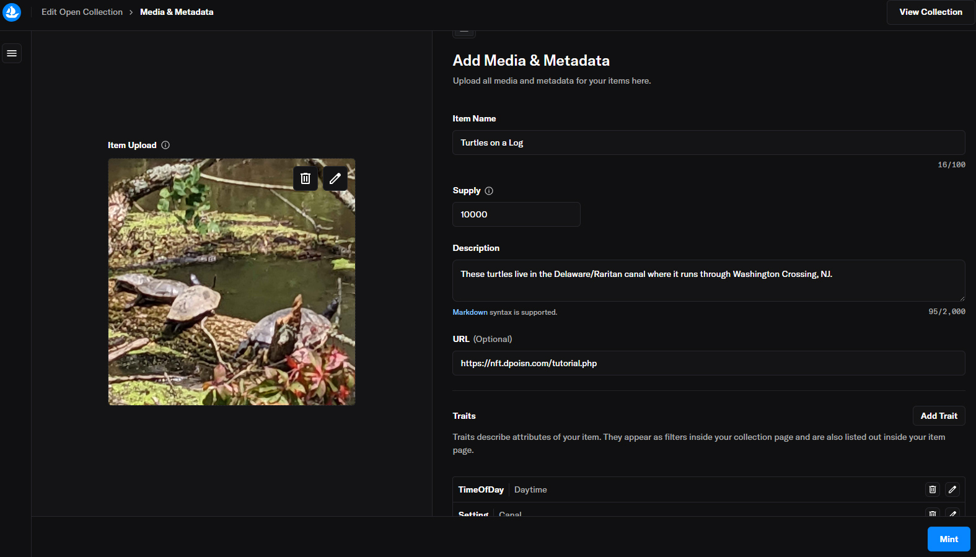Viewport: 976px width, 557px height.
Task: Select the TimeOfDay trait row text
Action: click(x=481, y=489)
